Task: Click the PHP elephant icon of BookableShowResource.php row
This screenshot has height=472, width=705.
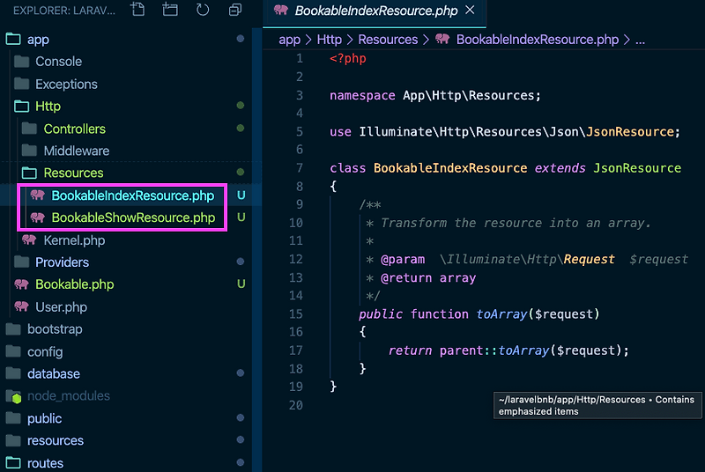Action: (x=38, y=218)
